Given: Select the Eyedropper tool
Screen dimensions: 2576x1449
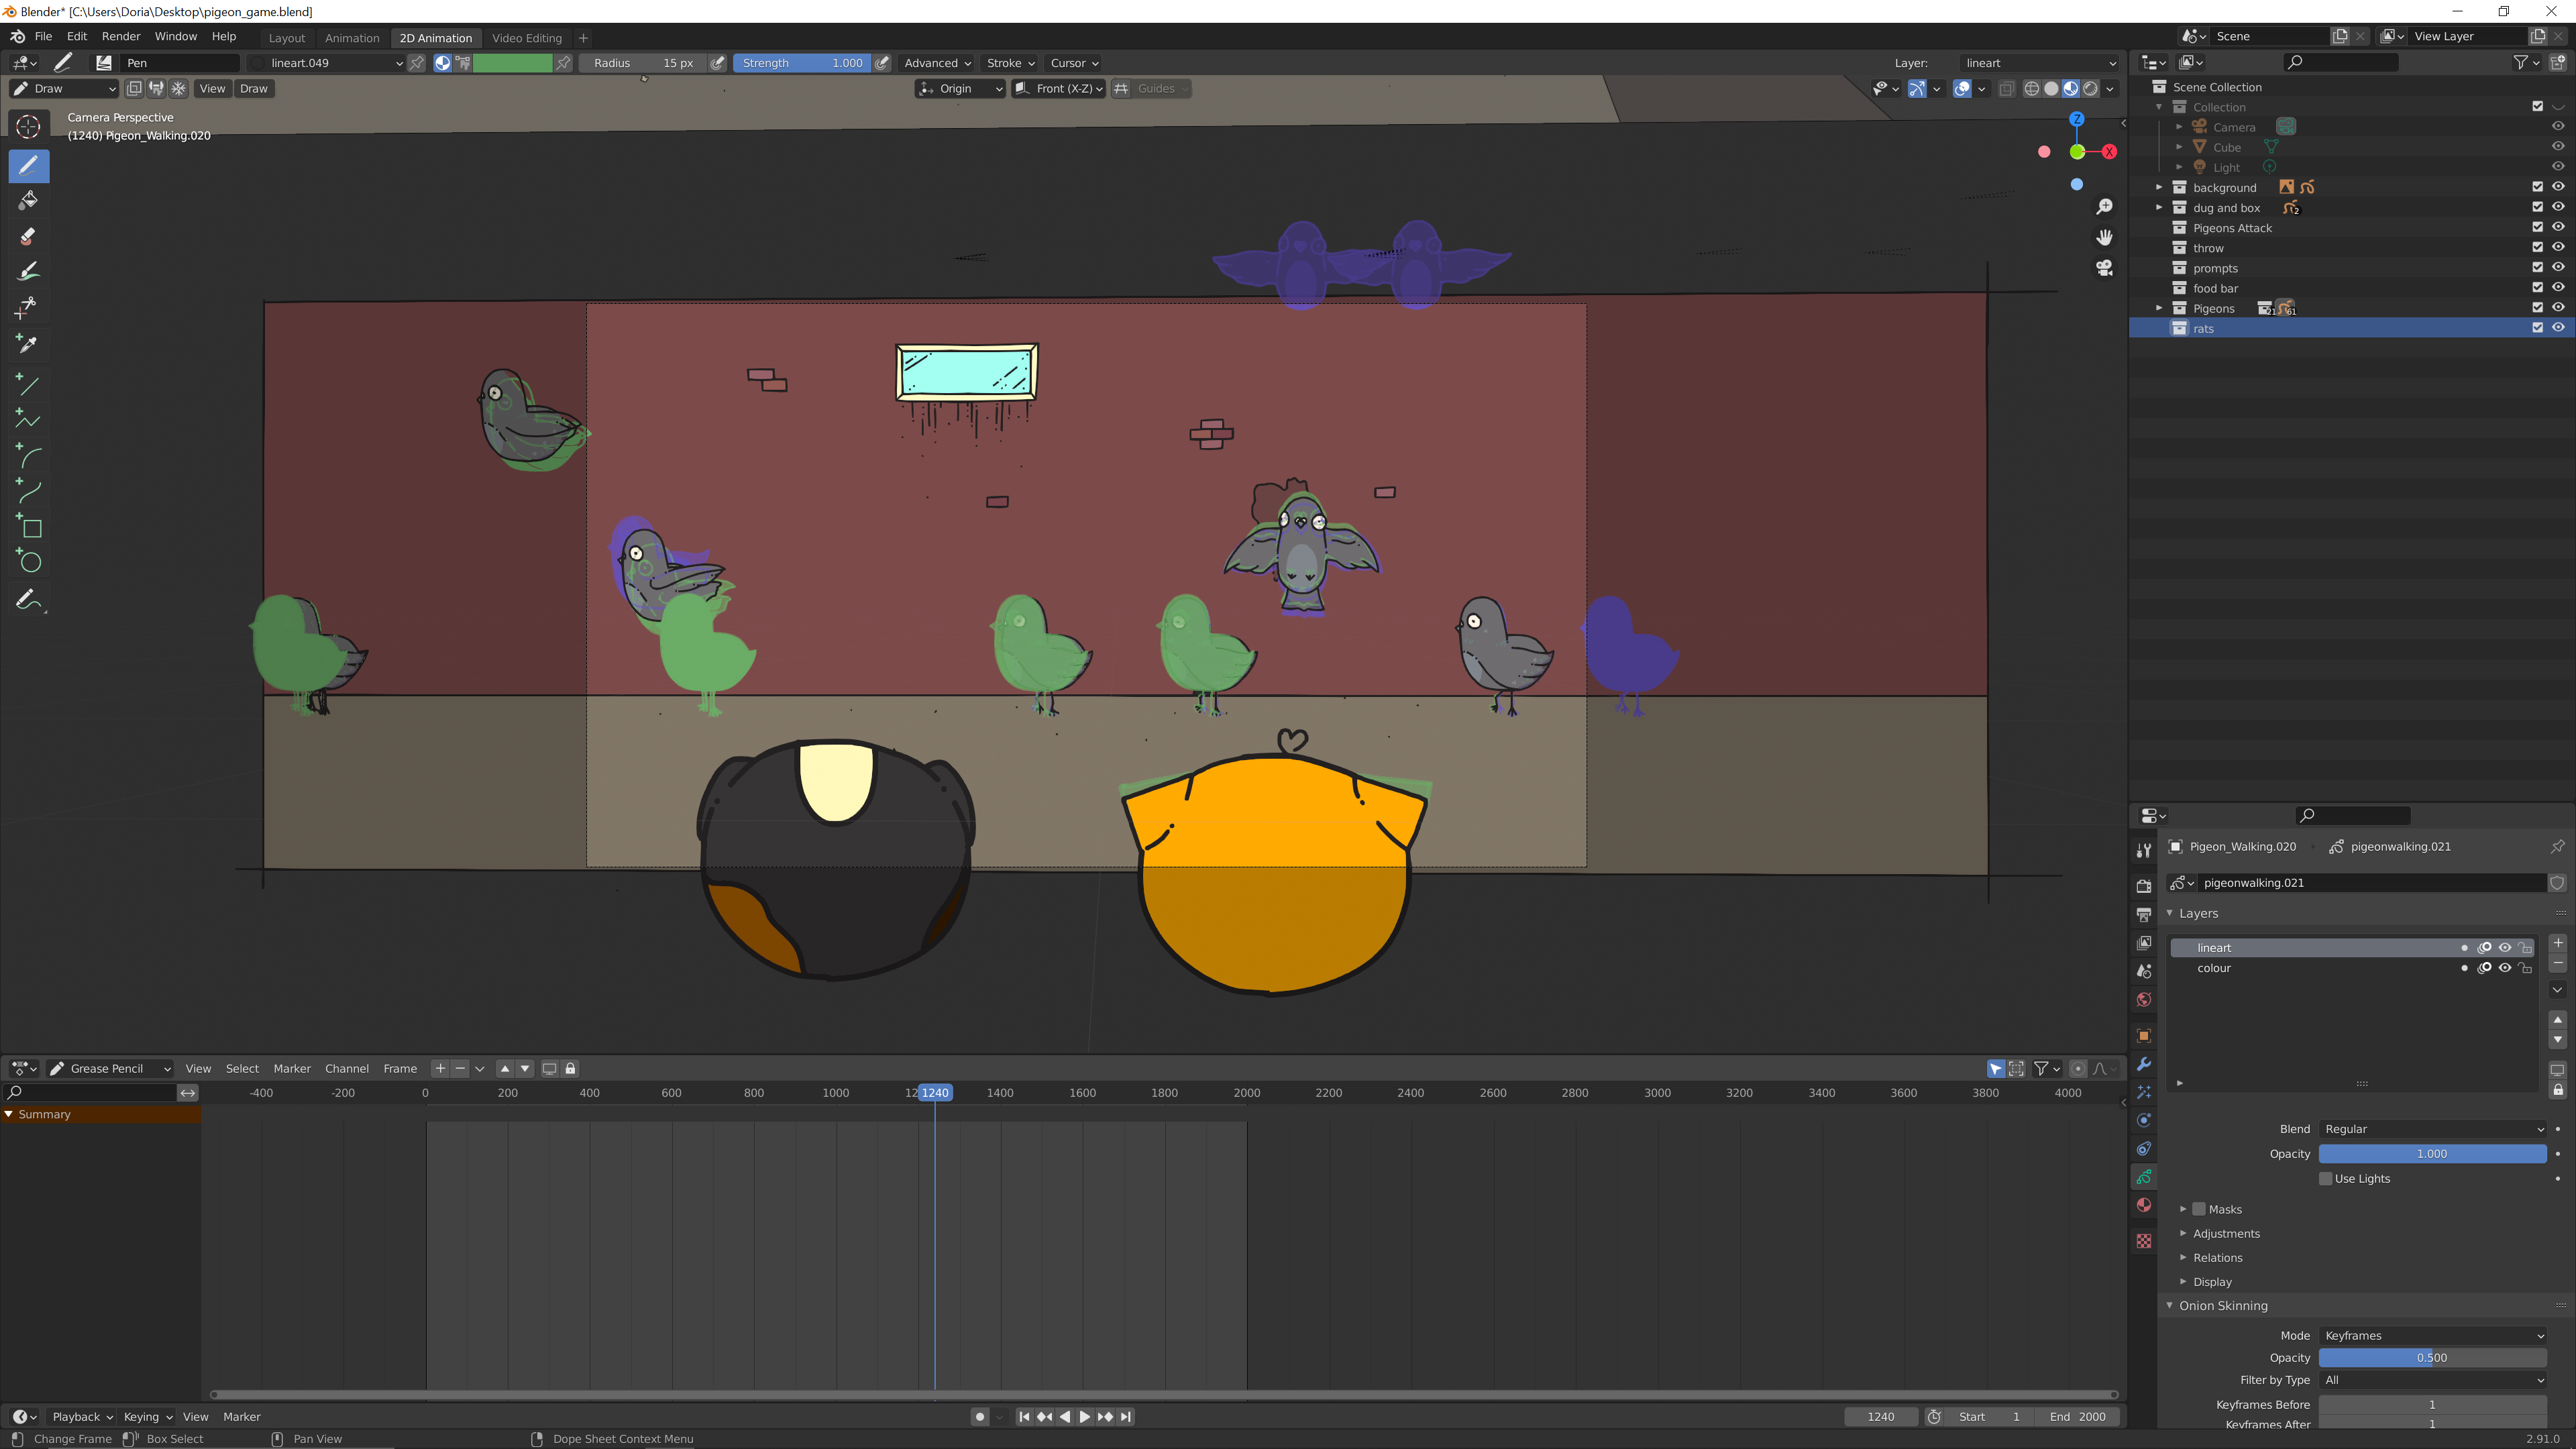Looking at the screenshot, I should 28,344.
